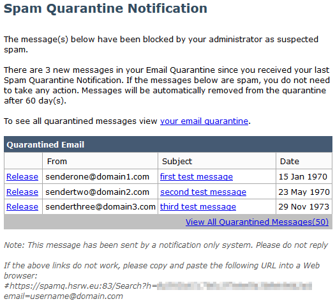The width and height of the screenshot is (335, 306).
Task: Click the 29 Nov 1973 date cell
Action: 304,206
